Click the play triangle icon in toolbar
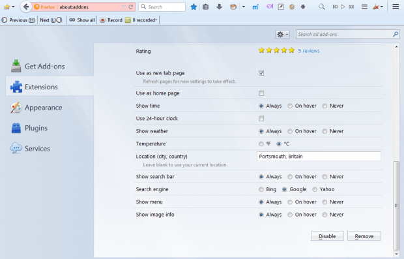 [343, 7]
